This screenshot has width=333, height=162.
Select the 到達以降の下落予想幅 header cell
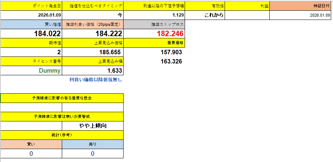(x=154, y=6)
